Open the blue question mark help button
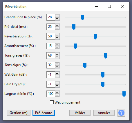This screenshot has width=132, height=123. pos(121,113)
